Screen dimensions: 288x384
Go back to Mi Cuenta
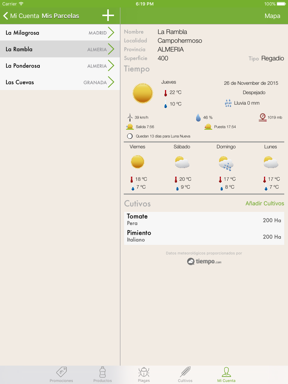pyautogui.click(x=21, y=16)
